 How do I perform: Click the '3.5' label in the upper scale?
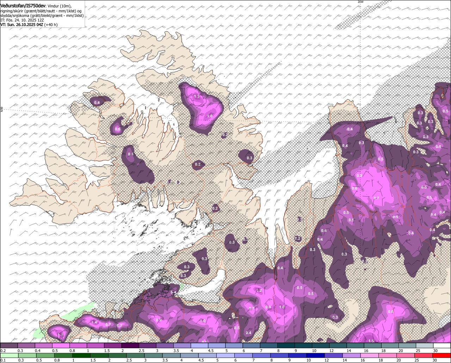tap(176, 351)
